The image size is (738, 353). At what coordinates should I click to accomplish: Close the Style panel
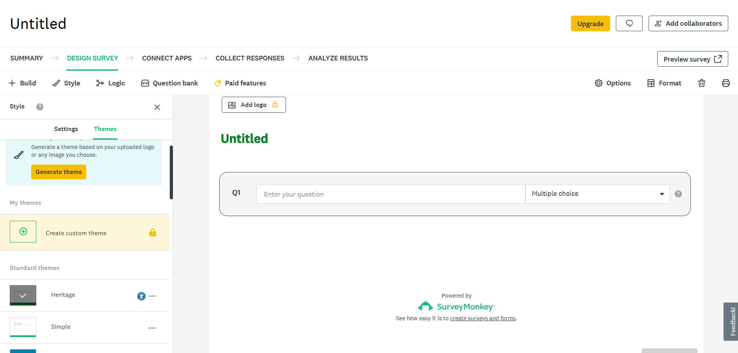point(157,107)
